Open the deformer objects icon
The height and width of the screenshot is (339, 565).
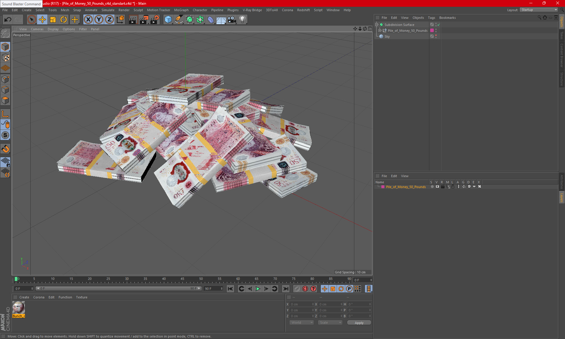click(211, 20)
